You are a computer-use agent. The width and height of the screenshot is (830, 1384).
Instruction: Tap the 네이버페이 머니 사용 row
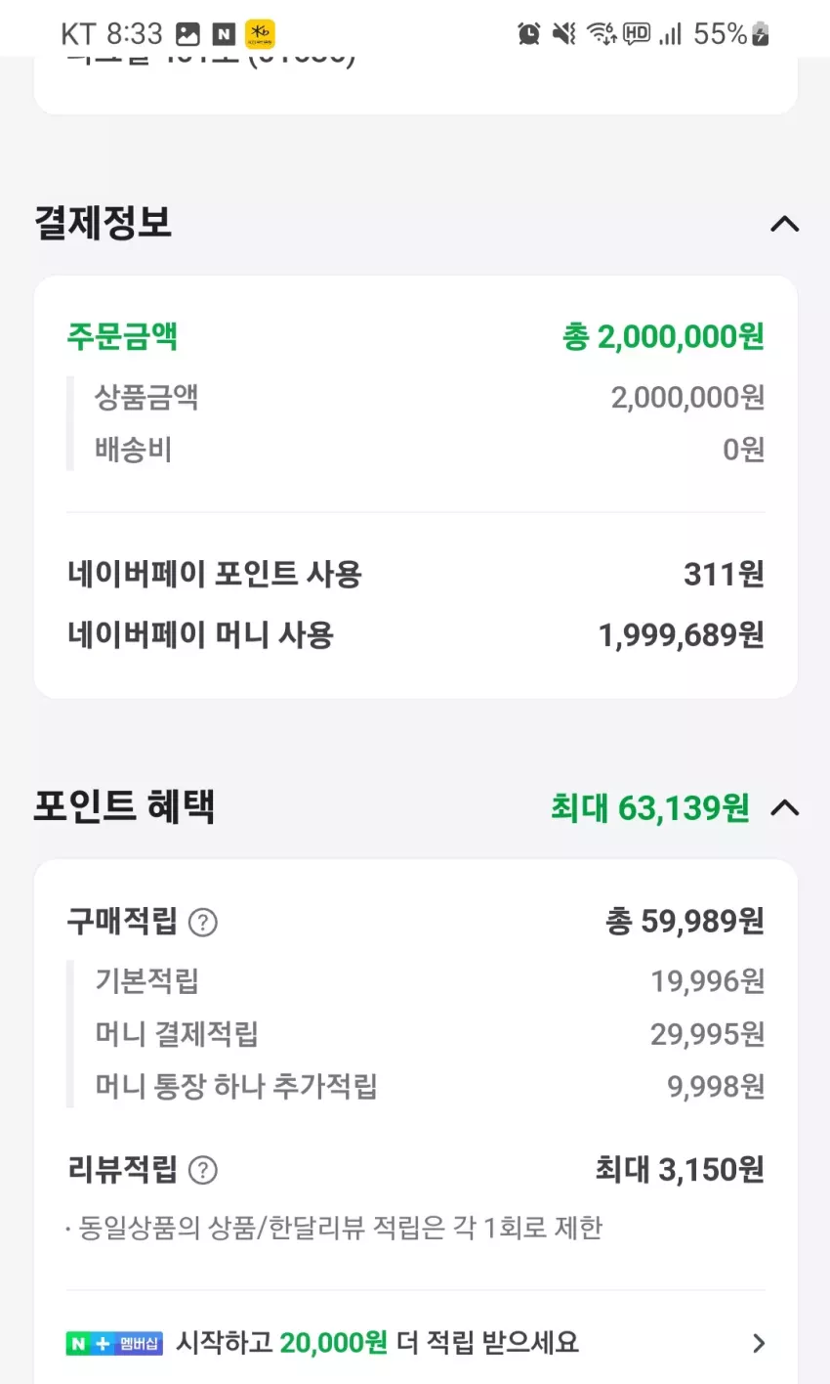(x=416, y=635)
